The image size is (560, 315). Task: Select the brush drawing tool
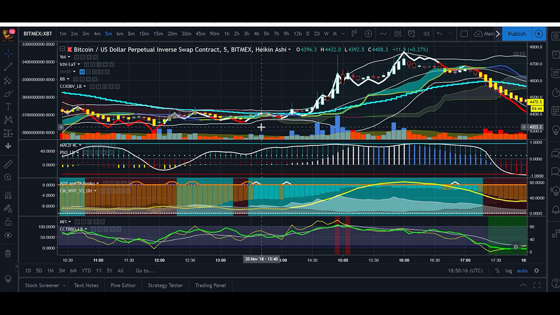(8, 93)
